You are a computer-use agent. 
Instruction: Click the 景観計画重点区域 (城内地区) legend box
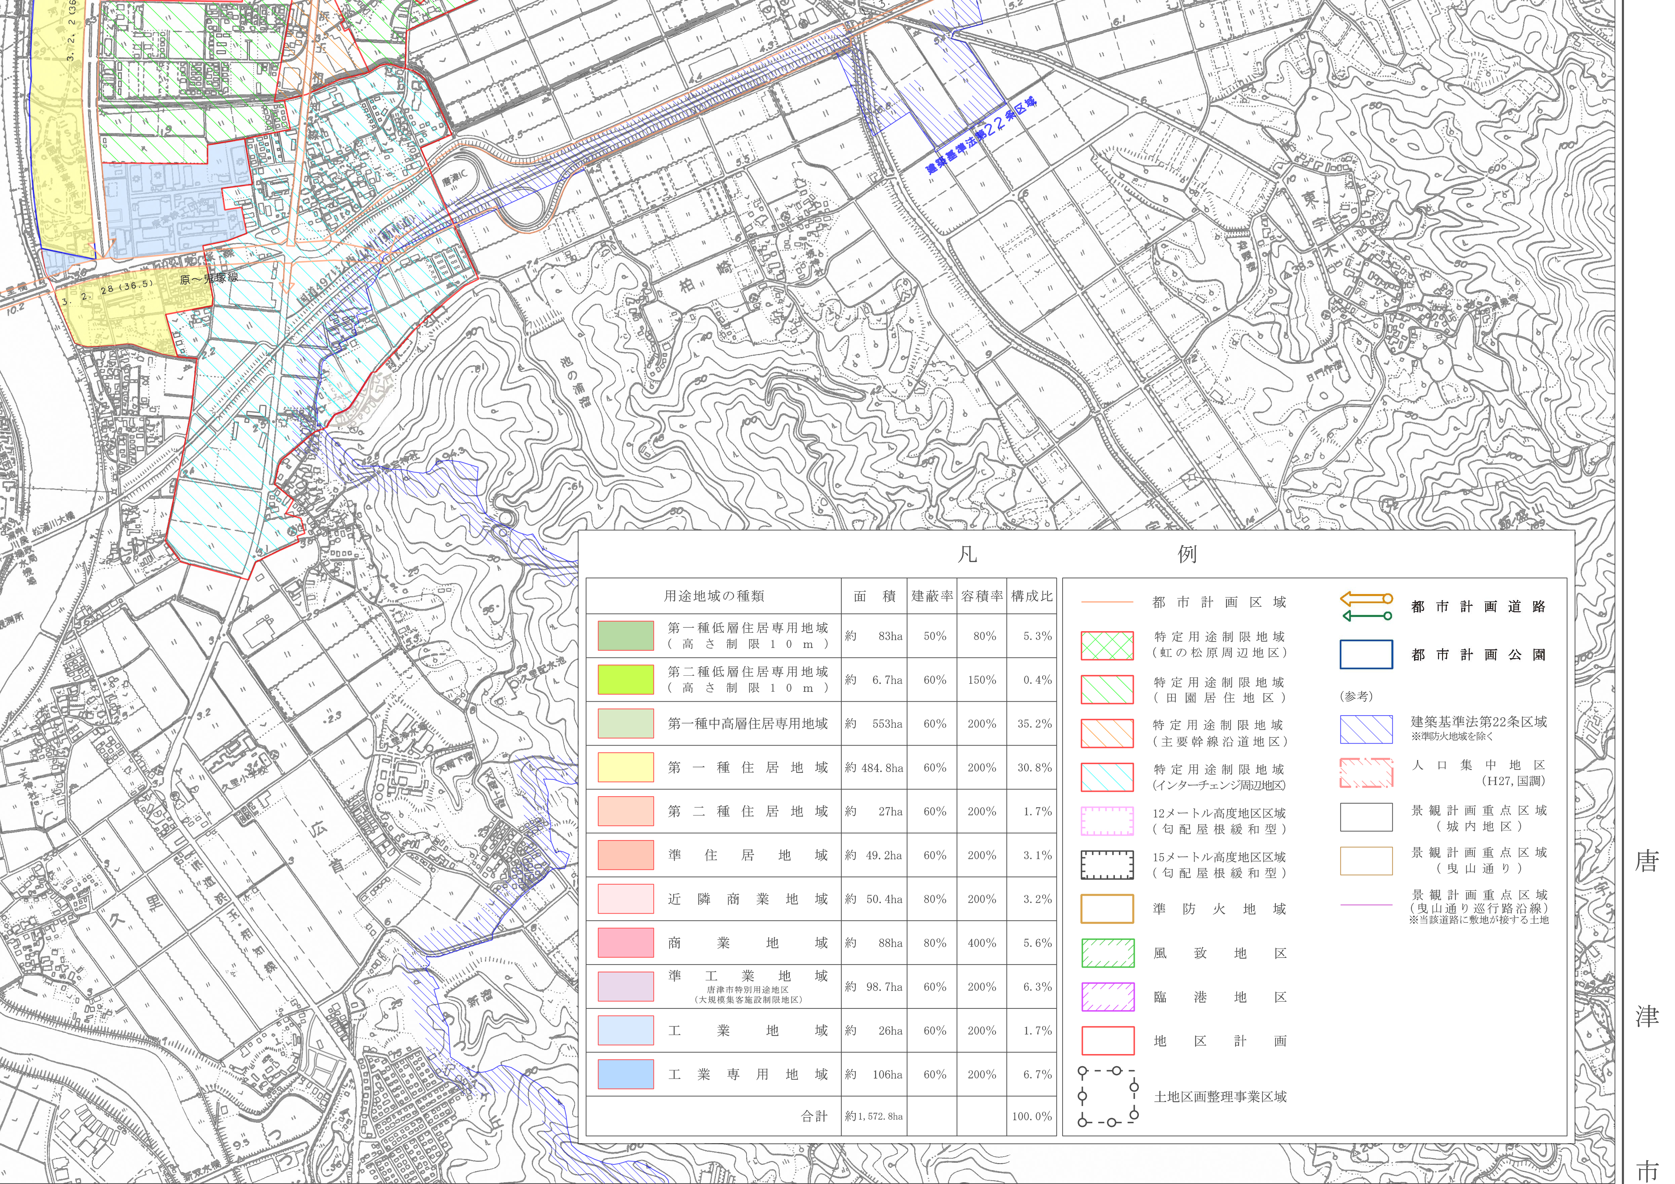(1366, 817)
